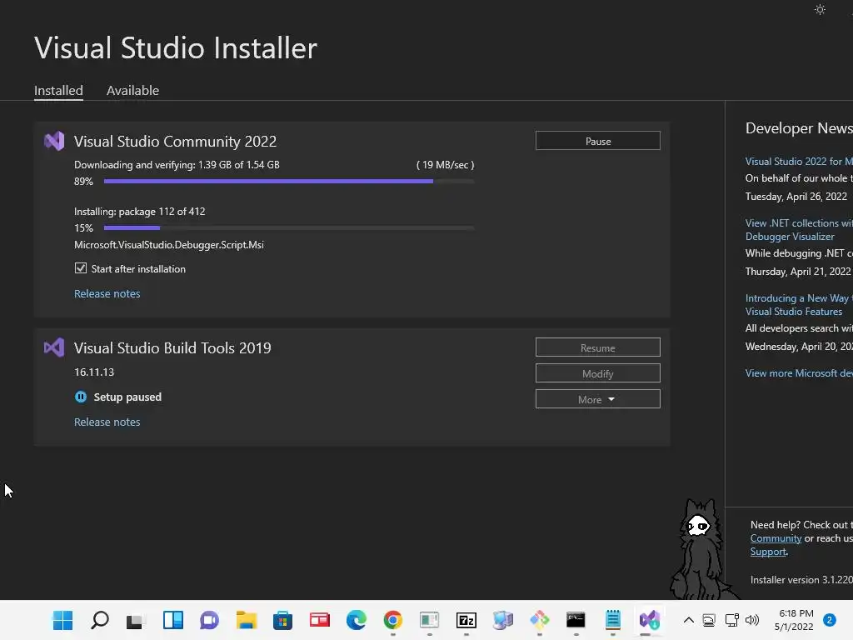
Task: Open the computers network taskbar icon
Action: point(502,620)
